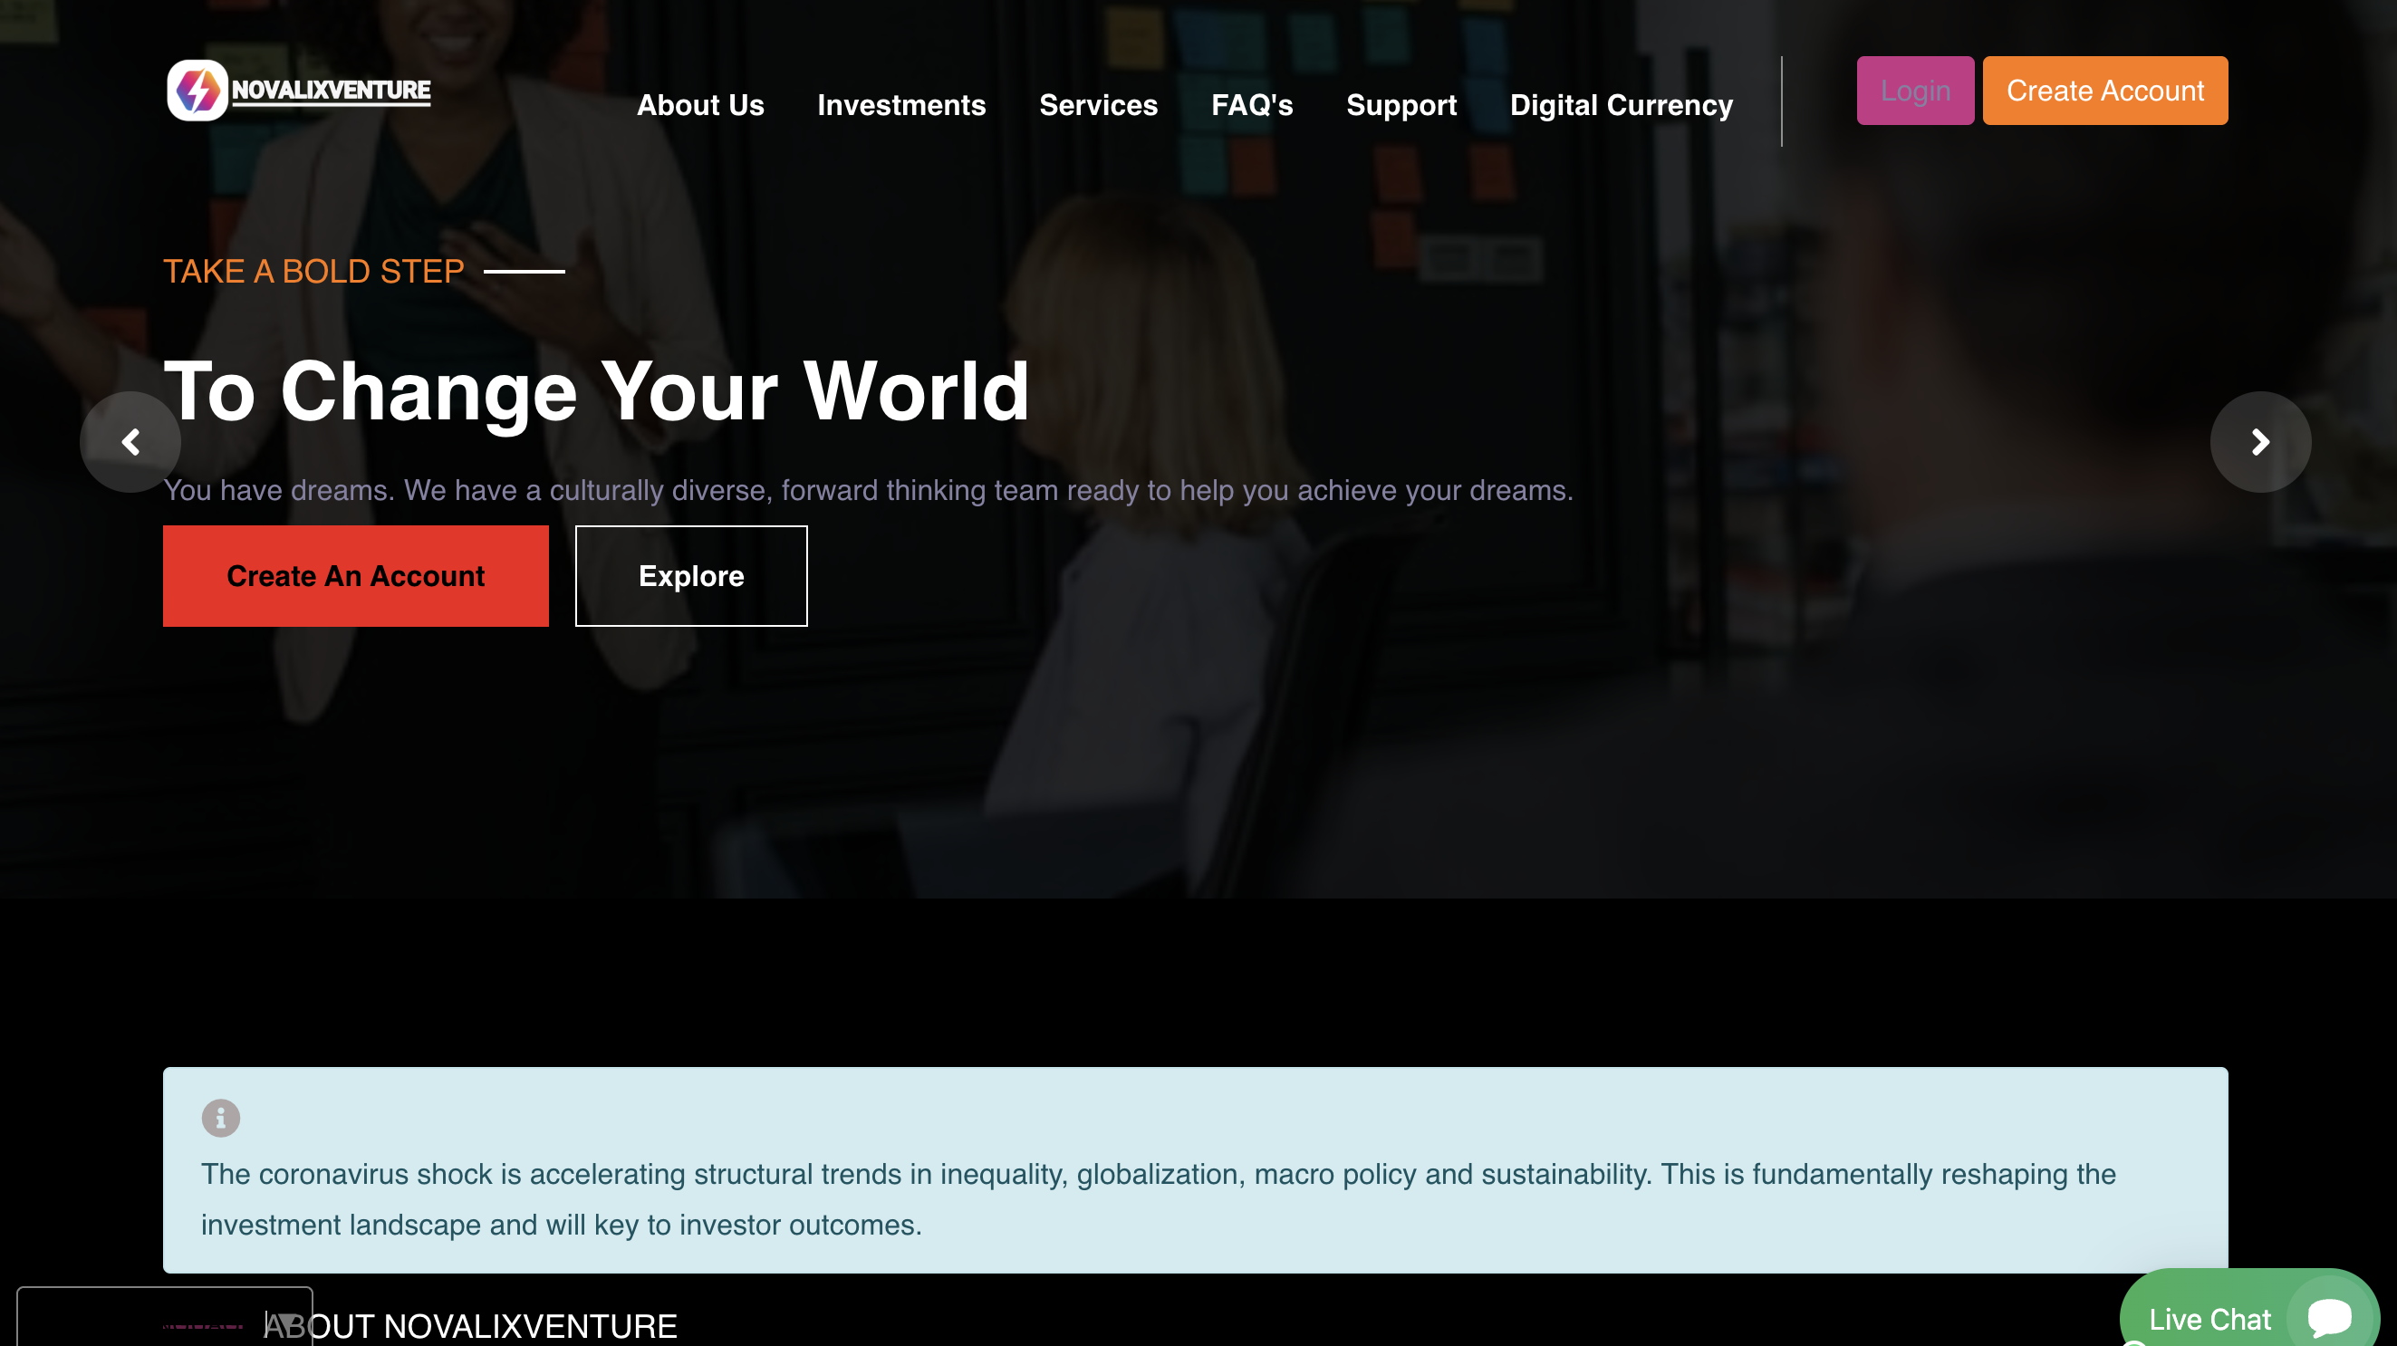
Task: Click the orange Create Account button
Action: [x=2103, y=91]
